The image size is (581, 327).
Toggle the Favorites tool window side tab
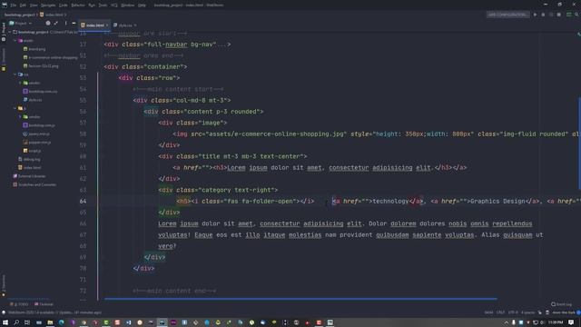click(x=4, y=285)
